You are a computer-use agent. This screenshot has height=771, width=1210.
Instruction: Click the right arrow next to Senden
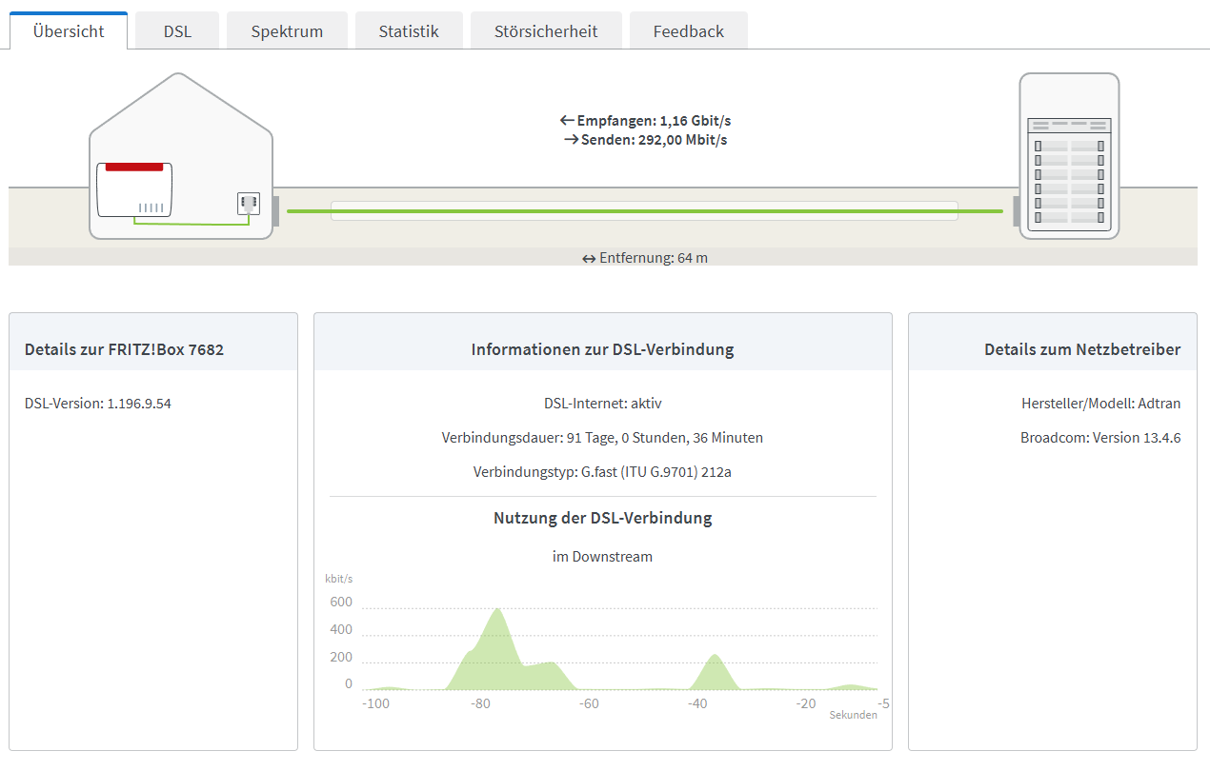(572, 140)
